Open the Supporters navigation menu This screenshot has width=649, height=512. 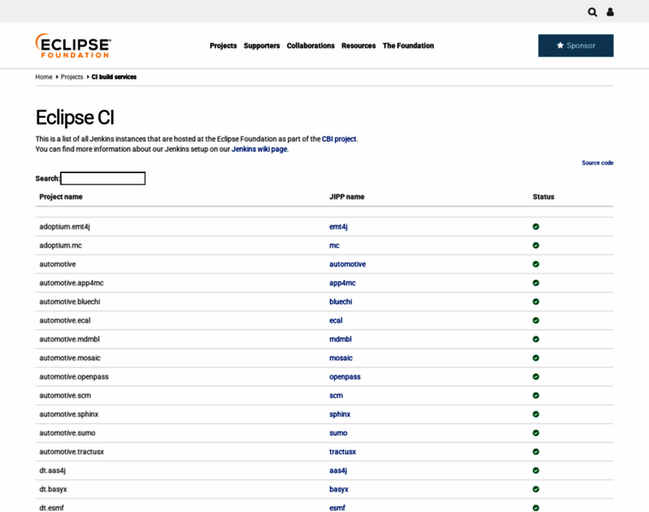click(x=261, y=45)
